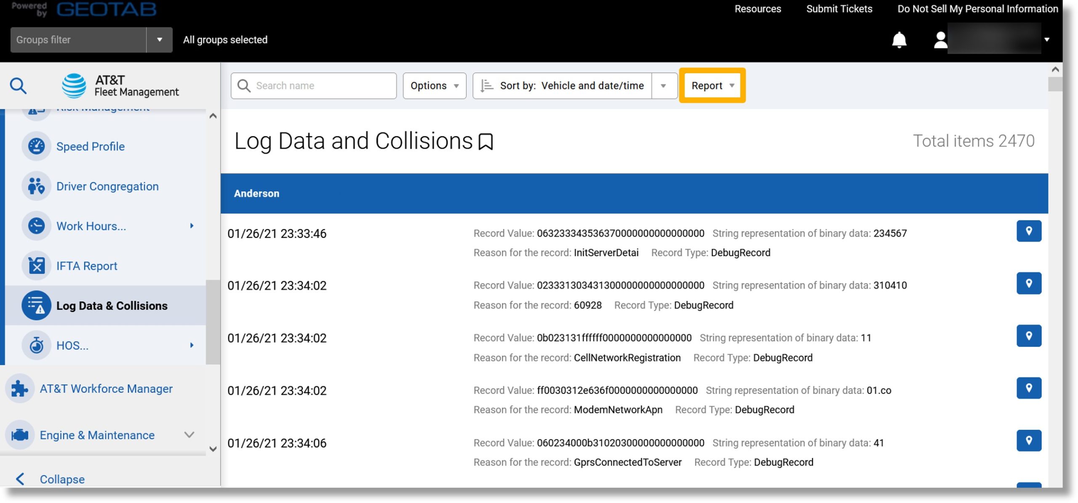Expand the Work Hours submenu arrow
The width and height of the screenshot is (1078, 503).
click(192, 226)
